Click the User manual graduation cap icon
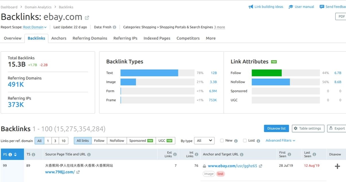 (x=291, y=7)
